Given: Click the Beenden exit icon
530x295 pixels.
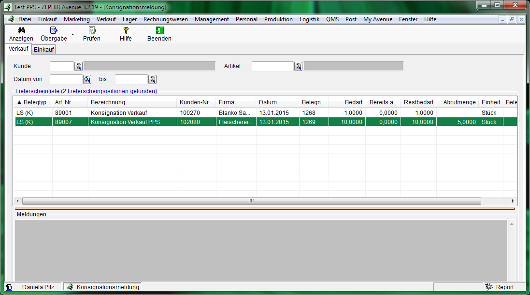Looking at the screenshot, I should tap(159, 30).
